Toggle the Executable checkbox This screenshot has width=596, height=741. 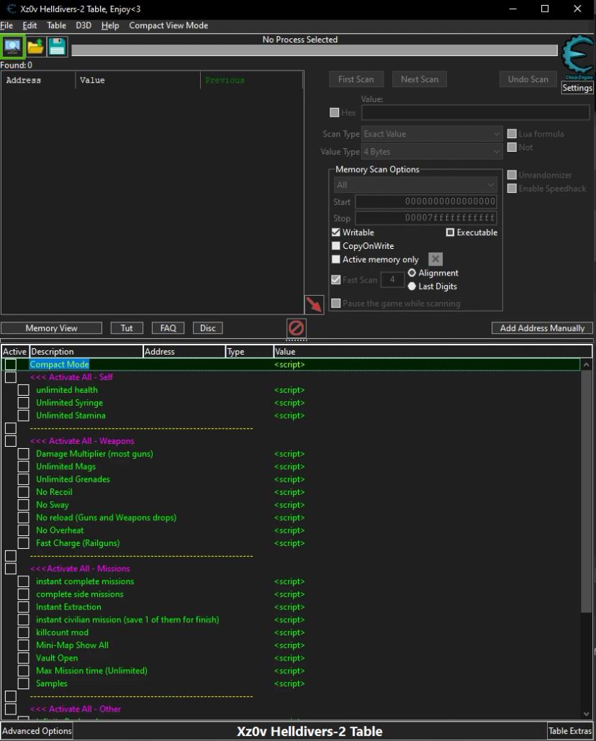[x=450, y=232]
